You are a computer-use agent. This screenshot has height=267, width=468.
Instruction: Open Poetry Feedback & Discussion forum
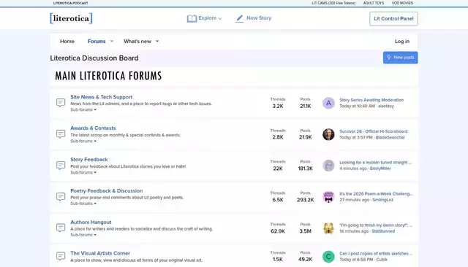point(107,191)
